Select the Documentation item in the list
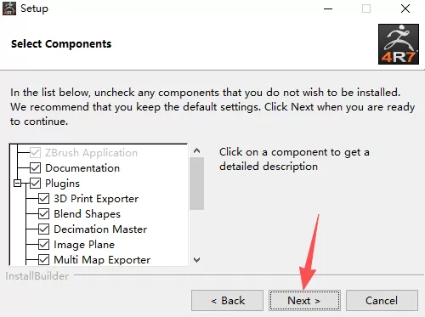 (x=82, y=168)
